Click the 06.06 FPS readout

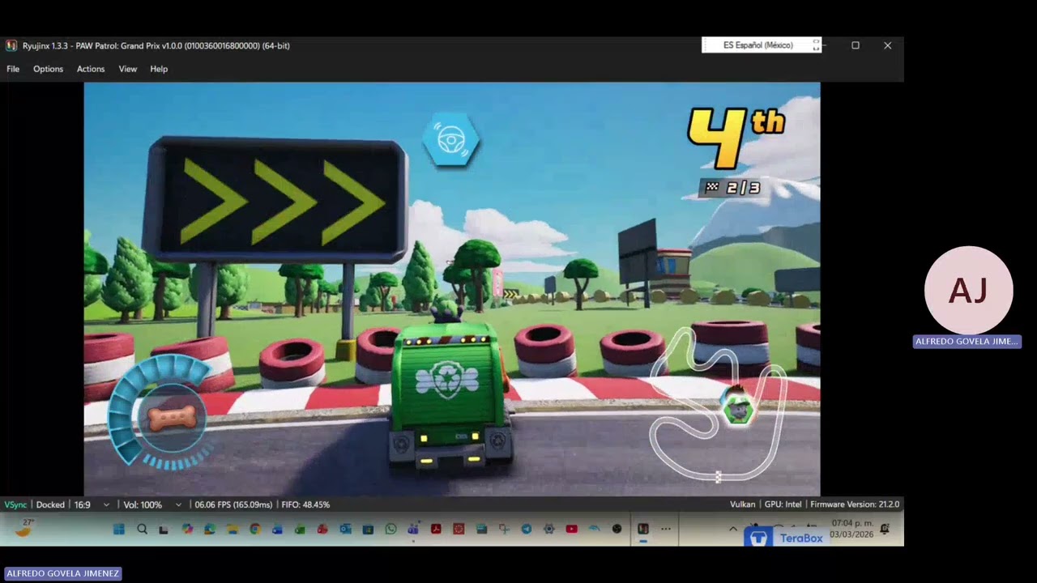(x=233, y=504)
